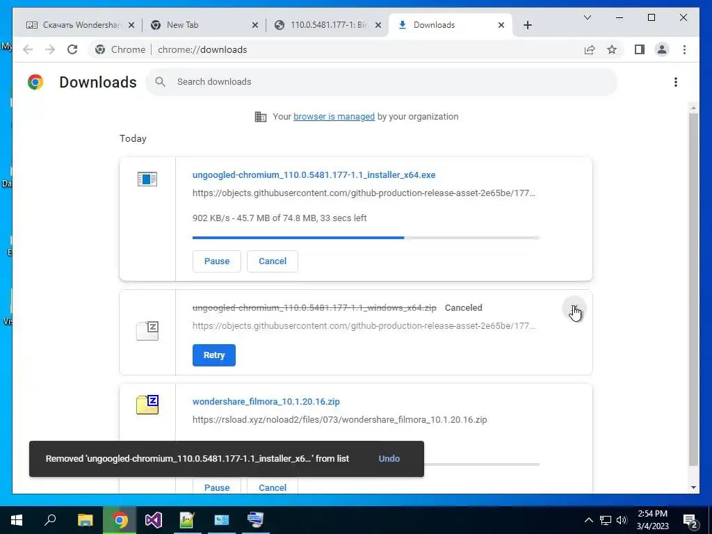Click the rsload.xyz filmora source URL

tap(339, 419)
